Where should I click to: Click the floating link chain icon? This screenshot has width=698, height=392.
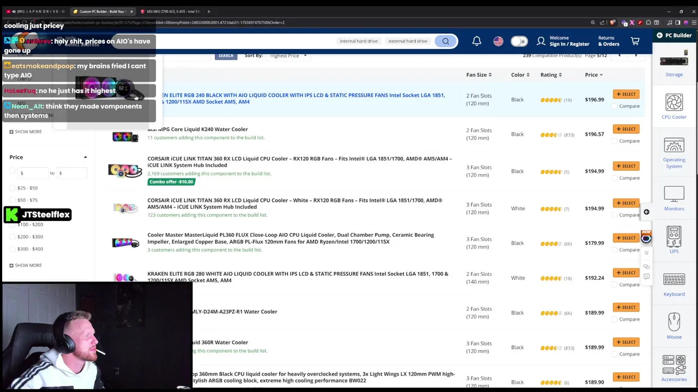(x=646, y=266)
